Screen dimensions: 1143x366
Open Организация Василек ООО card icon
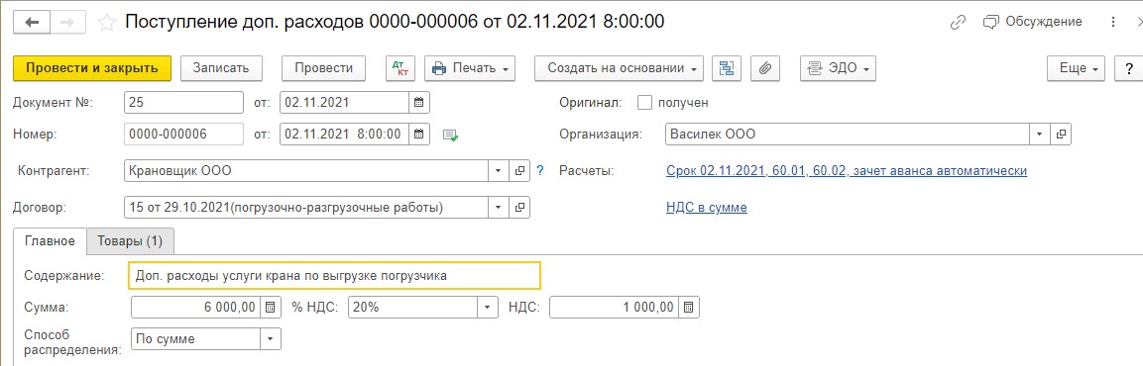(1061, 134)
